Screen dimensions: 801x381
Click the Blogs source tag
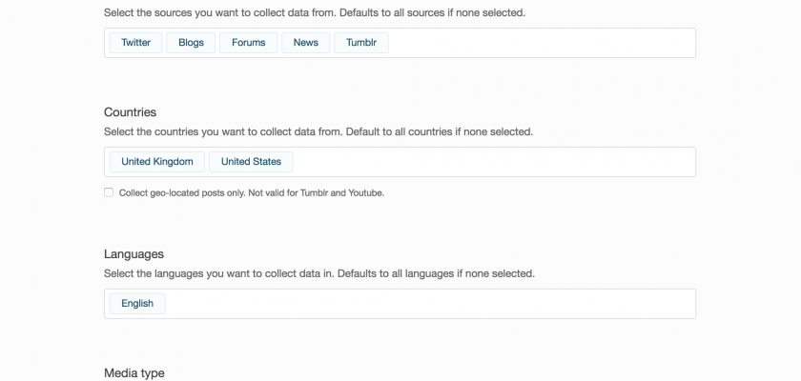[x=191, y=43]
